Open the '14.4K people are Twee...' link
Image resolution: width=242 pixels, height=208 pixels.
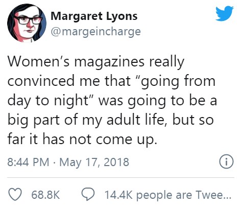coord(168,195)
